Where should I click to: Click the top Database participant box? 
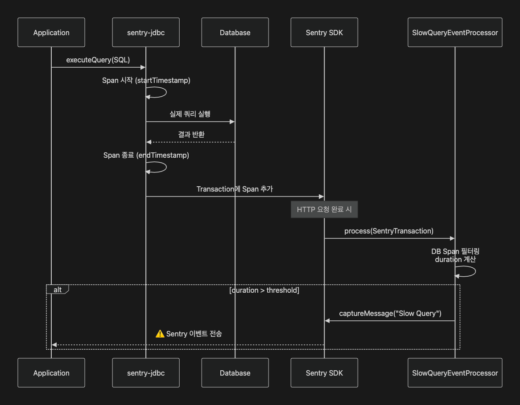[235, 33]
